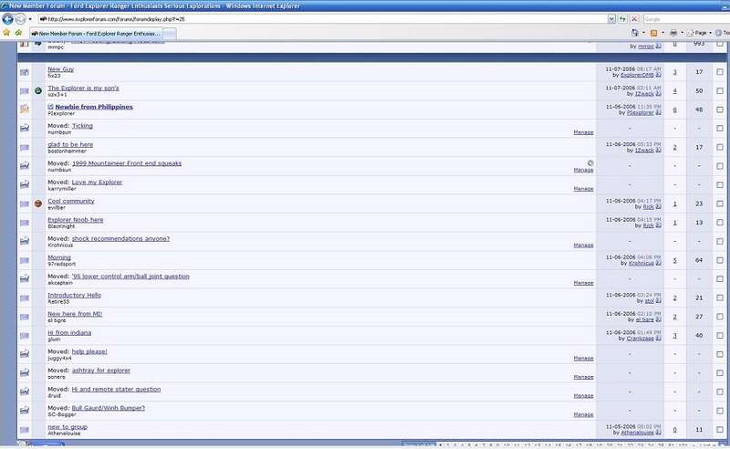Tick the checkbox on the Hi from indiana row
Screen dimensions: 730x449
(x=720, y=335)
